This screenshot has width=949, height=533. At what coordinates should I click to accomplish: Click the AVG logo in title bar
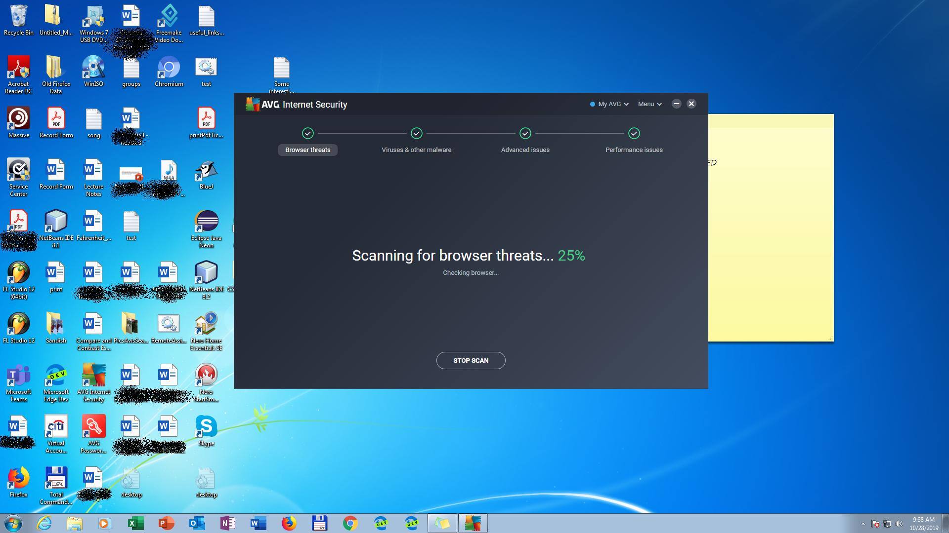(253, 104)
